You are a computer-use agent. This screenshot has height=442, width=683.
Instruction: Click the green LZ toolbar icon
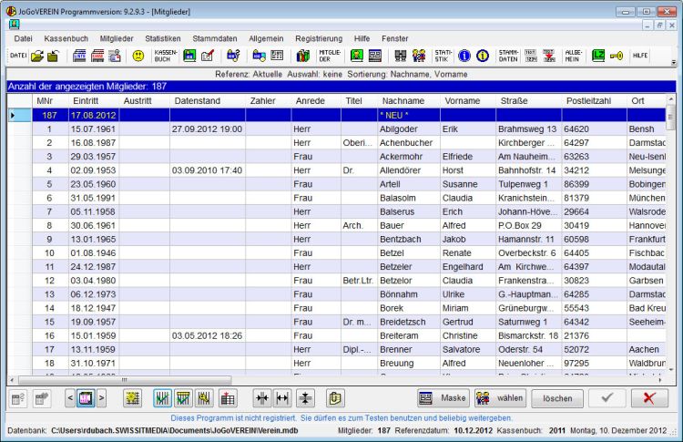click(x=598, y=56)
